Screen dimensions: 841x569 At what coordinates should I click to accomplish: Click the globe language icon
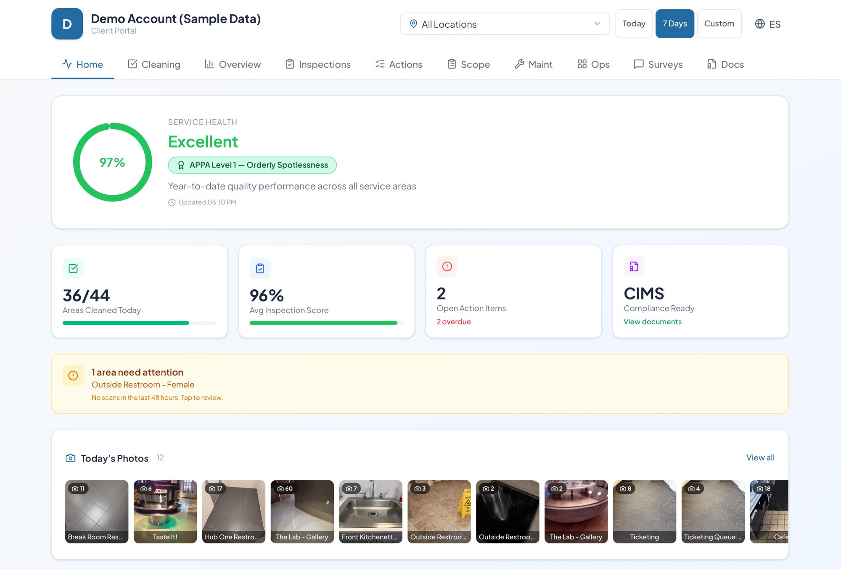[759, 24]
